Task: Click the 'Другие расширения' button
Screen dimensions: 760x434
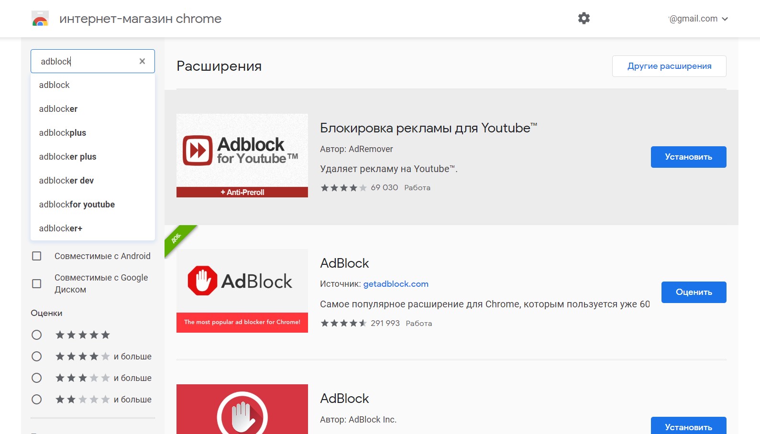Action: tap(669, 66)
